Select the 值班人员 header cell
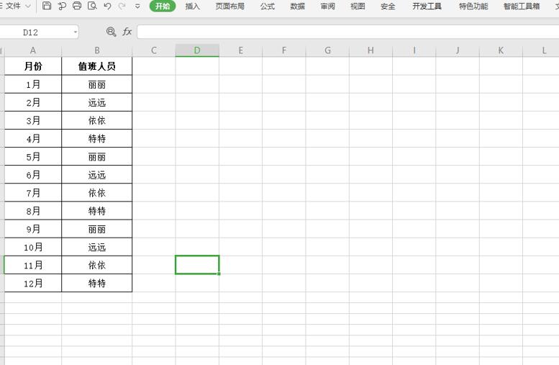559x365 pixels. click(96, 66)
